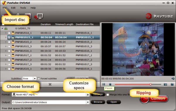Viewport: 176px width, 111px height.
Task: Click the Settings button
Action: pos(98,94)
